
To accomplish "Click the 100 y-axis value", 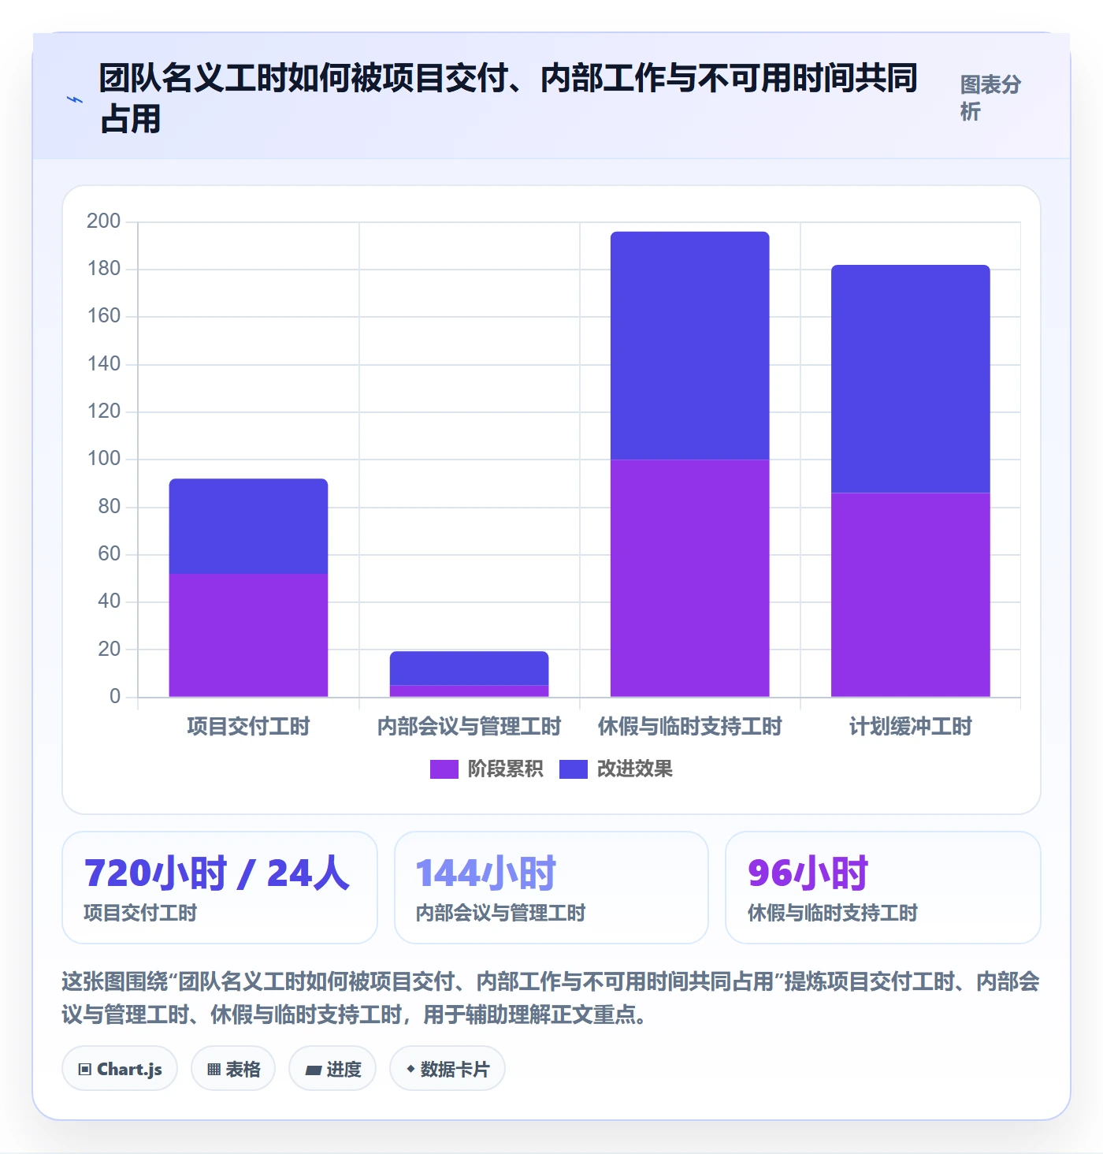I will click(x=103, y=458).
